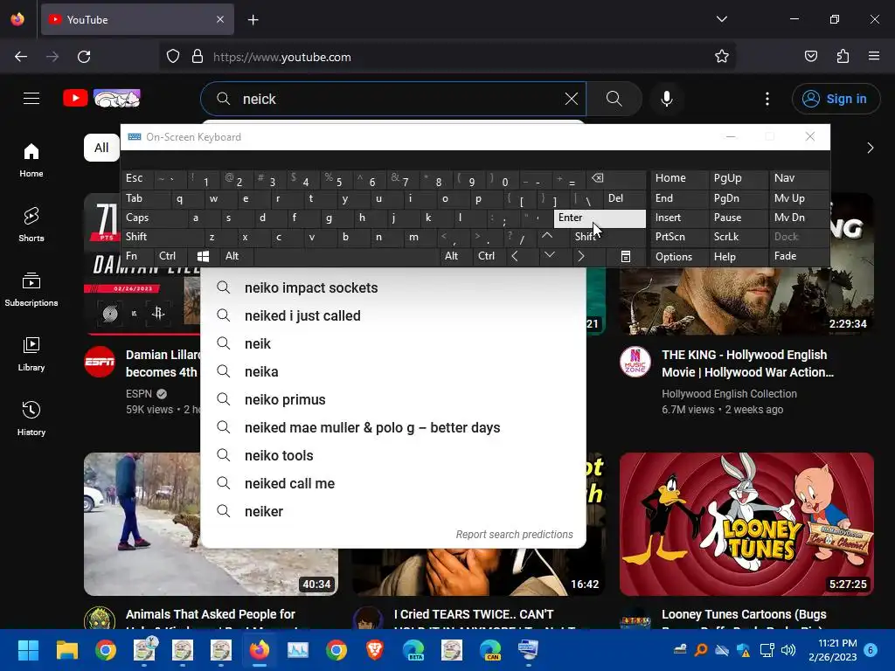Click the Sign in button

pyautogui.click(x=836, y=99)
